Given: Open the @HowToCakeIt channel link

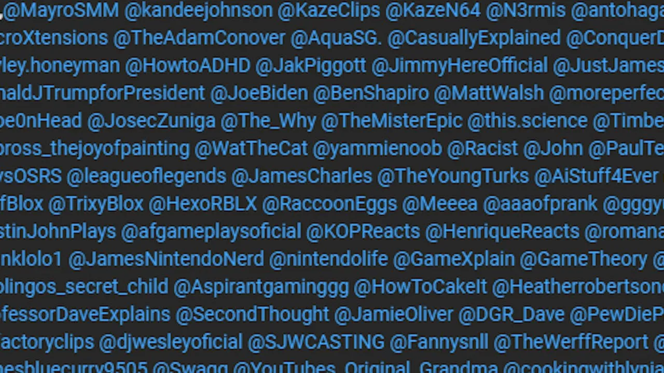Looking at the screenshot, I should click(420, 286).
